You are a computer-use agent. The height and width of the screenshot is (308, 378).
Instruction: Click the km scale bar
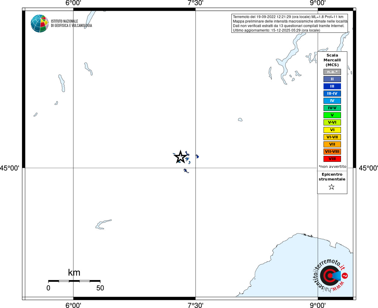(74, 281)
